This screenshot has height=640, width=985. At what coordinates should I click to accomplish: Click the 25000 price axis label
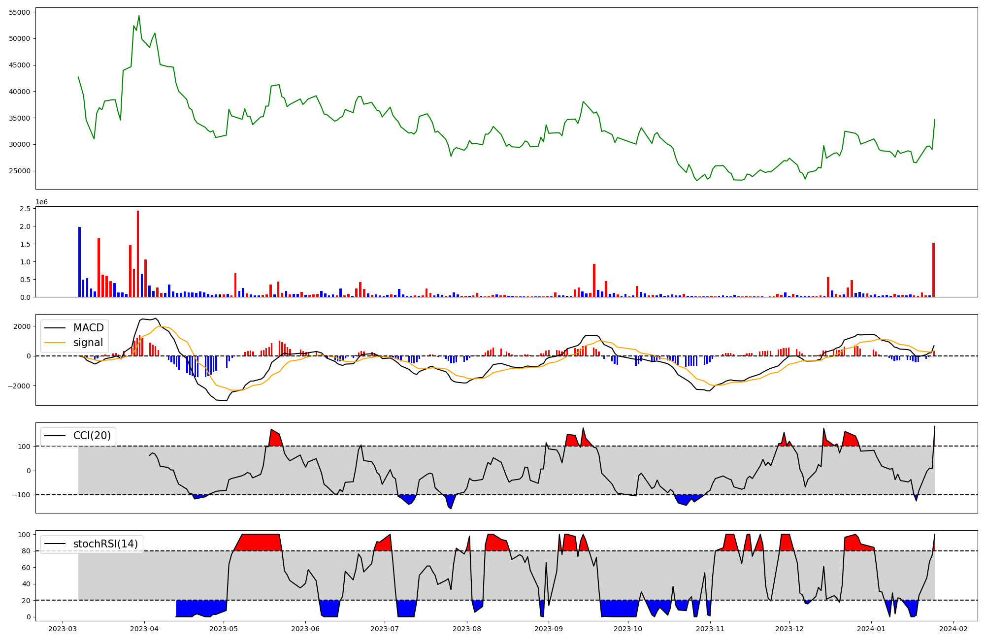pyautogui.click(x=20, y=171)
